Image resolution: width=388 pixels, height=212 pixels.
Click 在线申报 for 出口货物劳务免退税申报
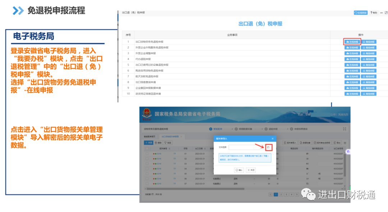352,42
